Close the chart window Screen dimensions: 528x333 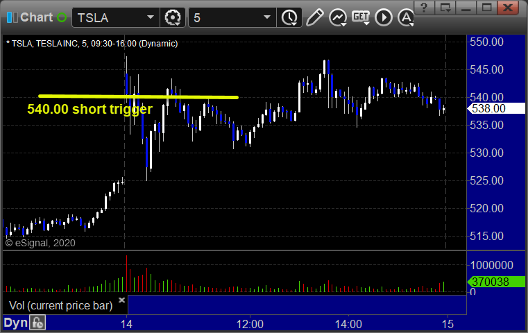coord(508,7)
